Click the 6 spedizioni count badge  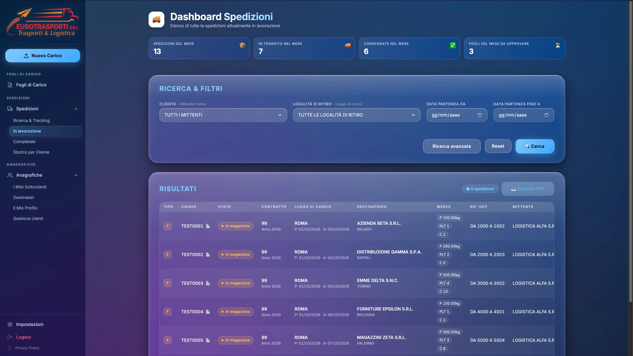pos(480,189)
